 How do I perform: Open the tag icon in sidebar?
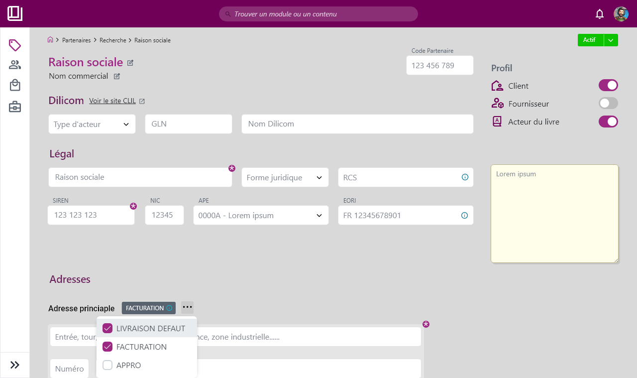tap(15, 45)
